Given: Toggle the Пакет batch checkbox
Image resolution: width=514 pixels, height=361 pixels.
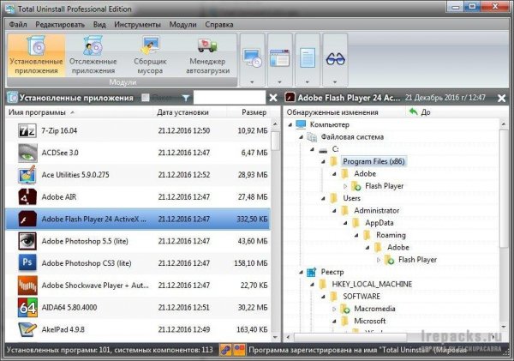Looking at the screenshot, I should click(x=146, y=98).
